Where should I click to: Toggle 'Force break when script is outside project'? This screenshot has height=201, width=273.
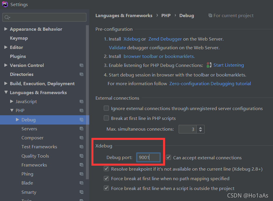(106, 188)
